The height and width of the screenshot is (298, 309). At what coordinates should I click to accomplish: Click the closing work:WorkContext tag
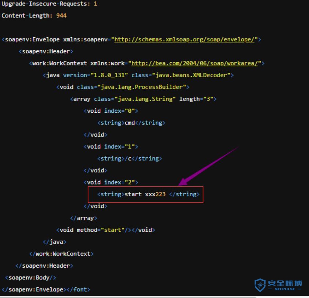[x=61, y=254]
